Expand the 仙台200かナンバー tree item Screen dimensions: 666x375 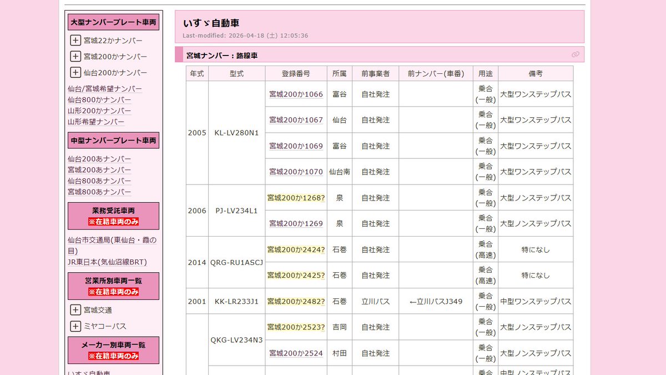(x=75, y=72)
